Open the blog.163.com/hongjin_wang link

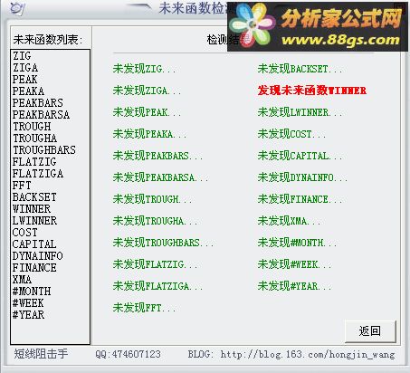pos(308,354)
